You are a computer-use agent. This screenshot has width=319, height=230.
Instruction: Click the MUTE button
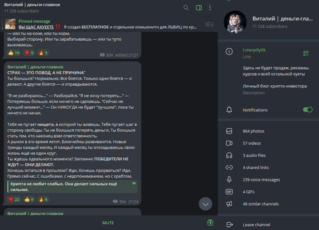tap(108, 223)
